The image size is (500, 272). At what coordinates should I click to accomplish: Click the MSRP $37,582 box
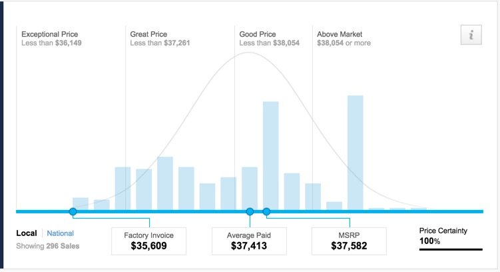pos(349,241)
